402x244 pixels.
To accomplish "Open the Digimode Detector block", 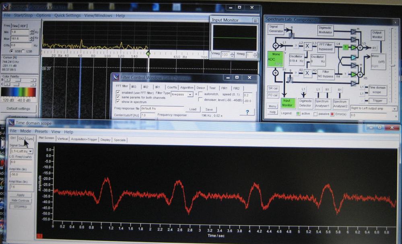I will point(305,103).
